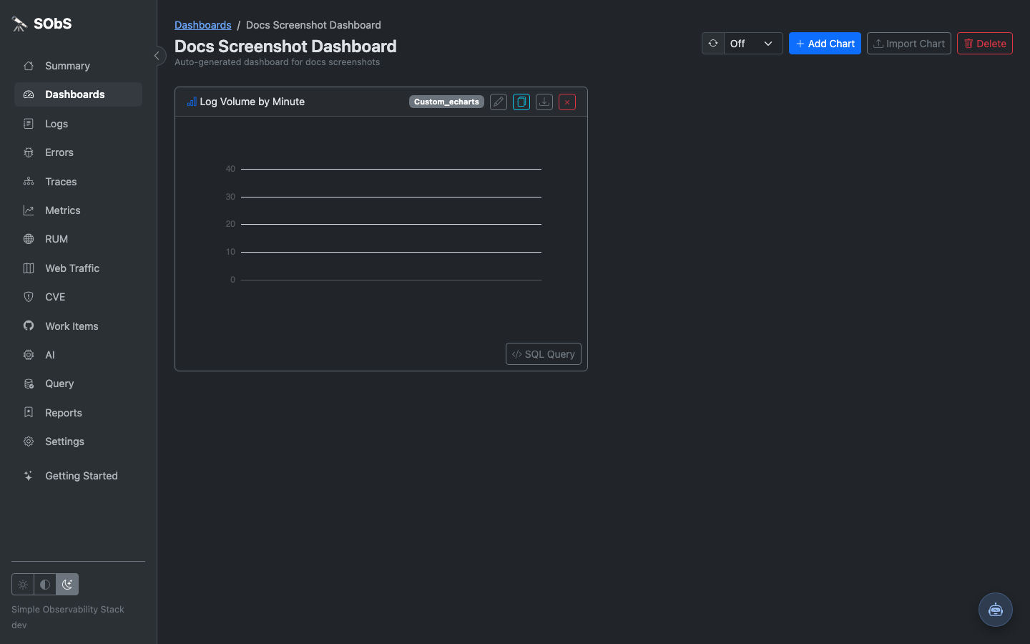The image size is (1030, 644).
Task: Go to the Logs section
Action: click(x=78, y=124)
